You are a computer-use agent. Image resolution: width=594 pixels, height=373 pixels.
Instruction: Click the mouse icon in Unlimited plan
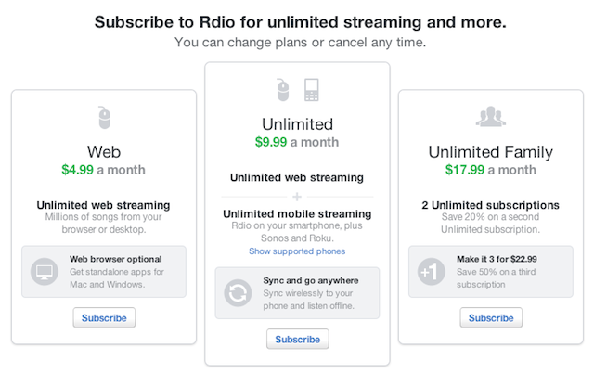pyautogui.click(x=282, y=90)
